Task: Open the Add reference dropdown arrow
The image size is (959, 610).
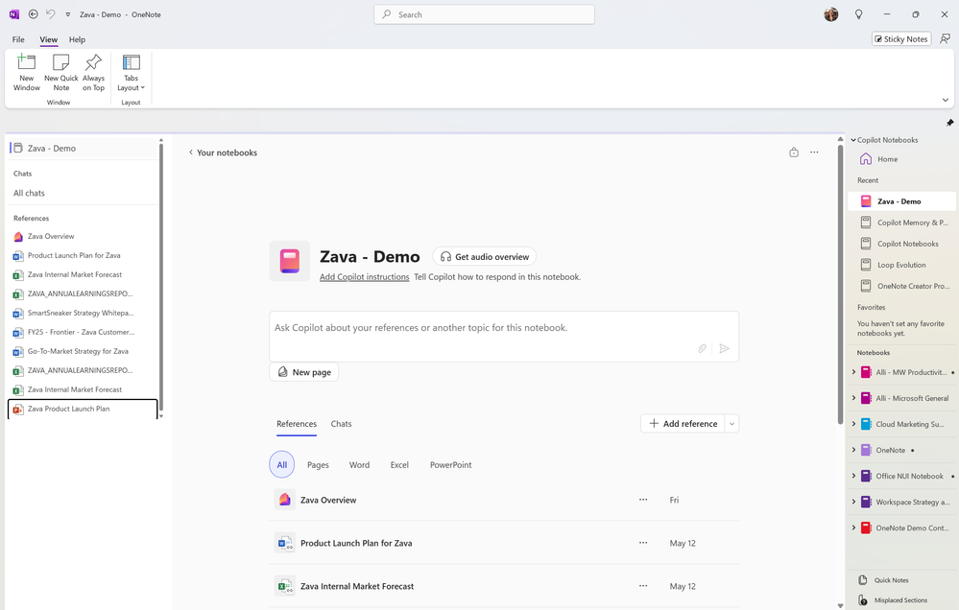Action: [731, 424]
